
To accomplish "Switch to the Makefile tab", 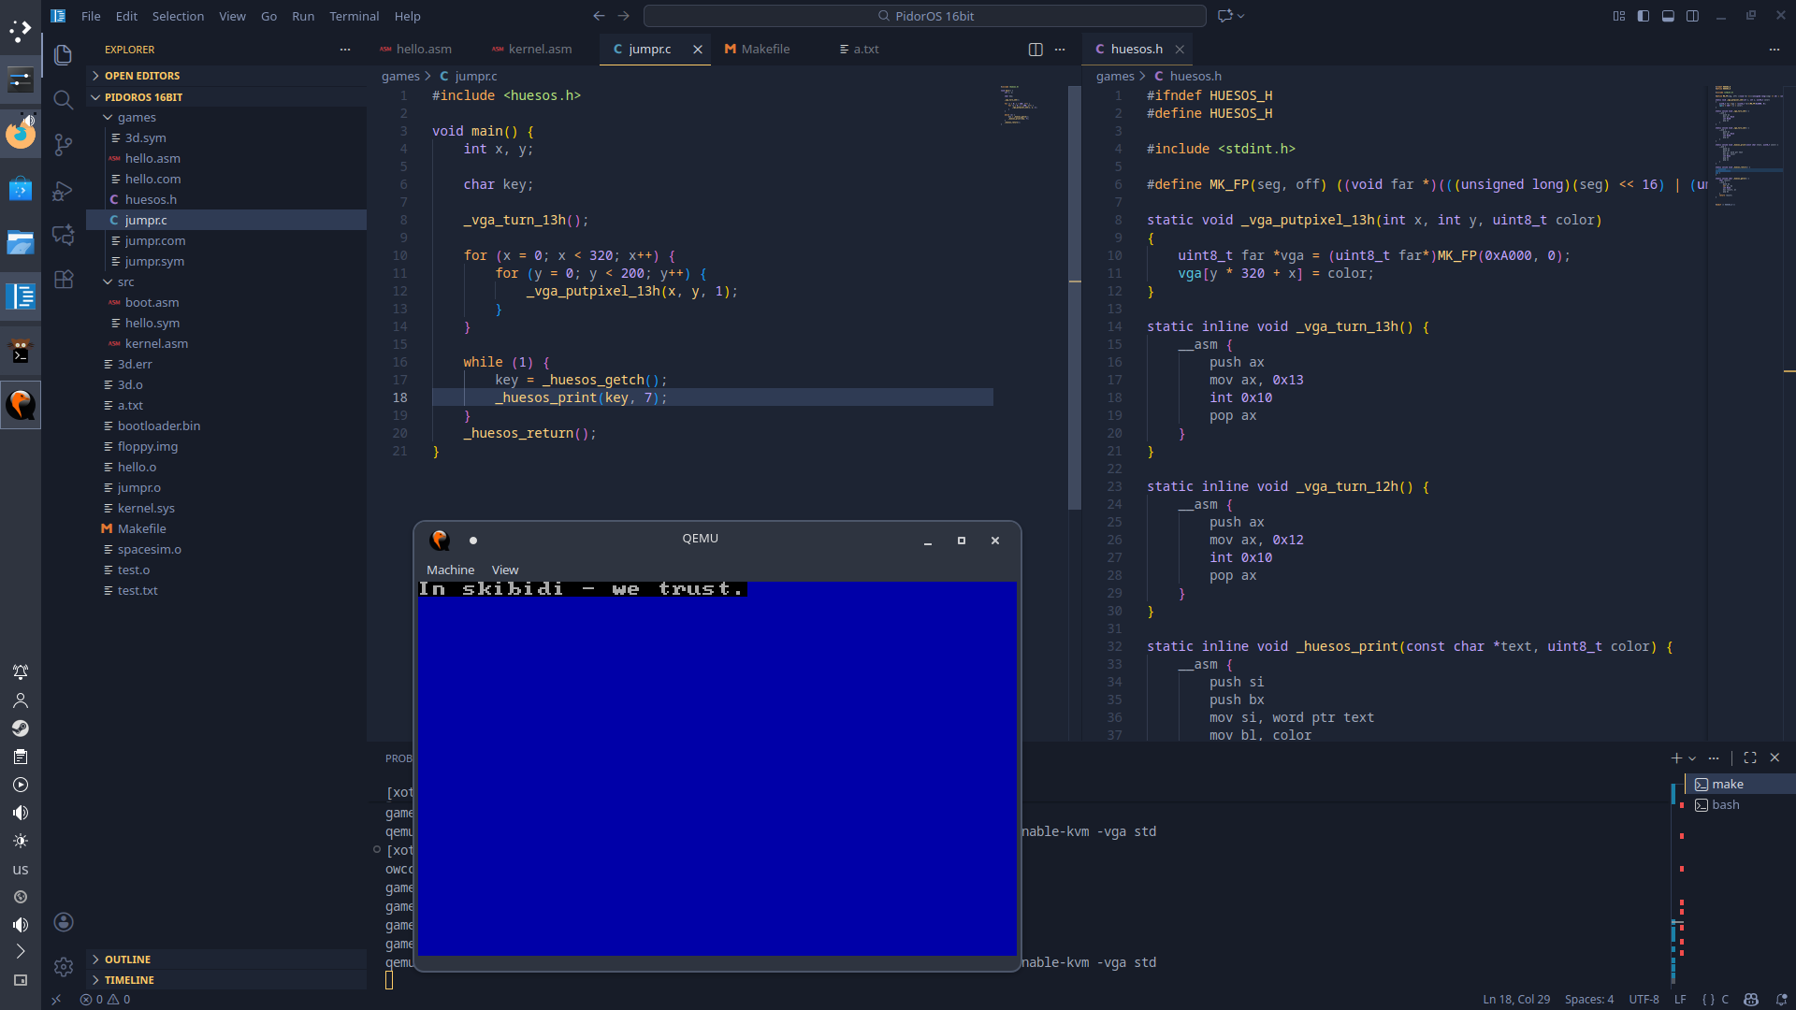I will (765, 49).
